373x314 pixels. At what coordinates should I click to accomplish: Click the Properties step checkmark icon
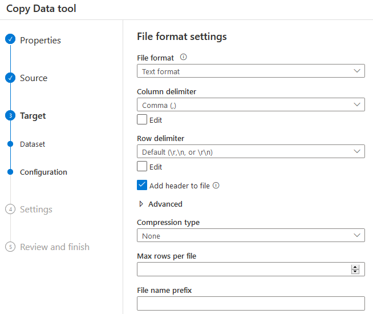(10, 39)
